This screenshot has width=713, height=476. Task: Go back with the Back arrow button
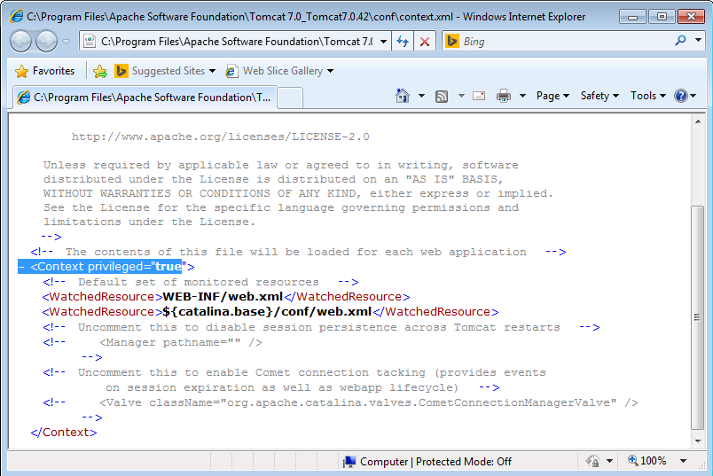coord(21,42)
